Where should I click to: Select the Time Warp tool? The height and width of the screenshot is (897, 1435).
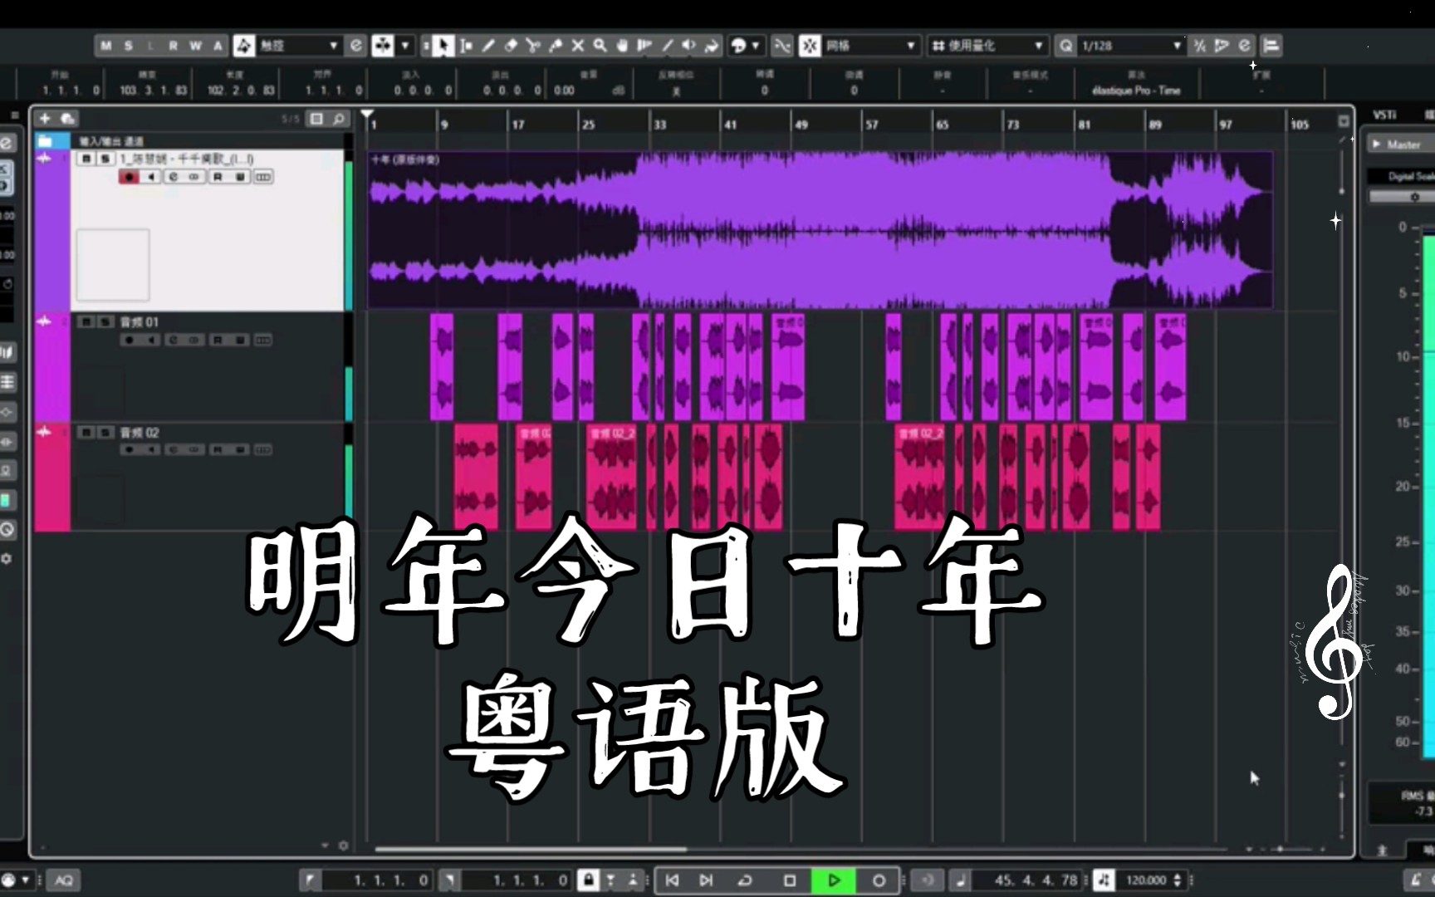644,46
